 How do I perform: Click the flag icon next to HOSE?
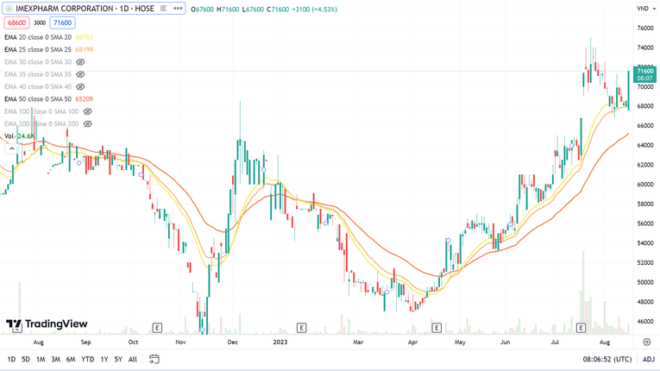164,9
